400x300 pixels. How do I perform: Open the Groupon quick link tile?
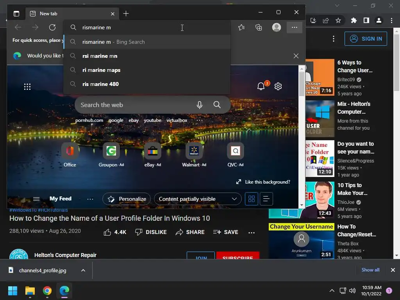click(111, 155)
